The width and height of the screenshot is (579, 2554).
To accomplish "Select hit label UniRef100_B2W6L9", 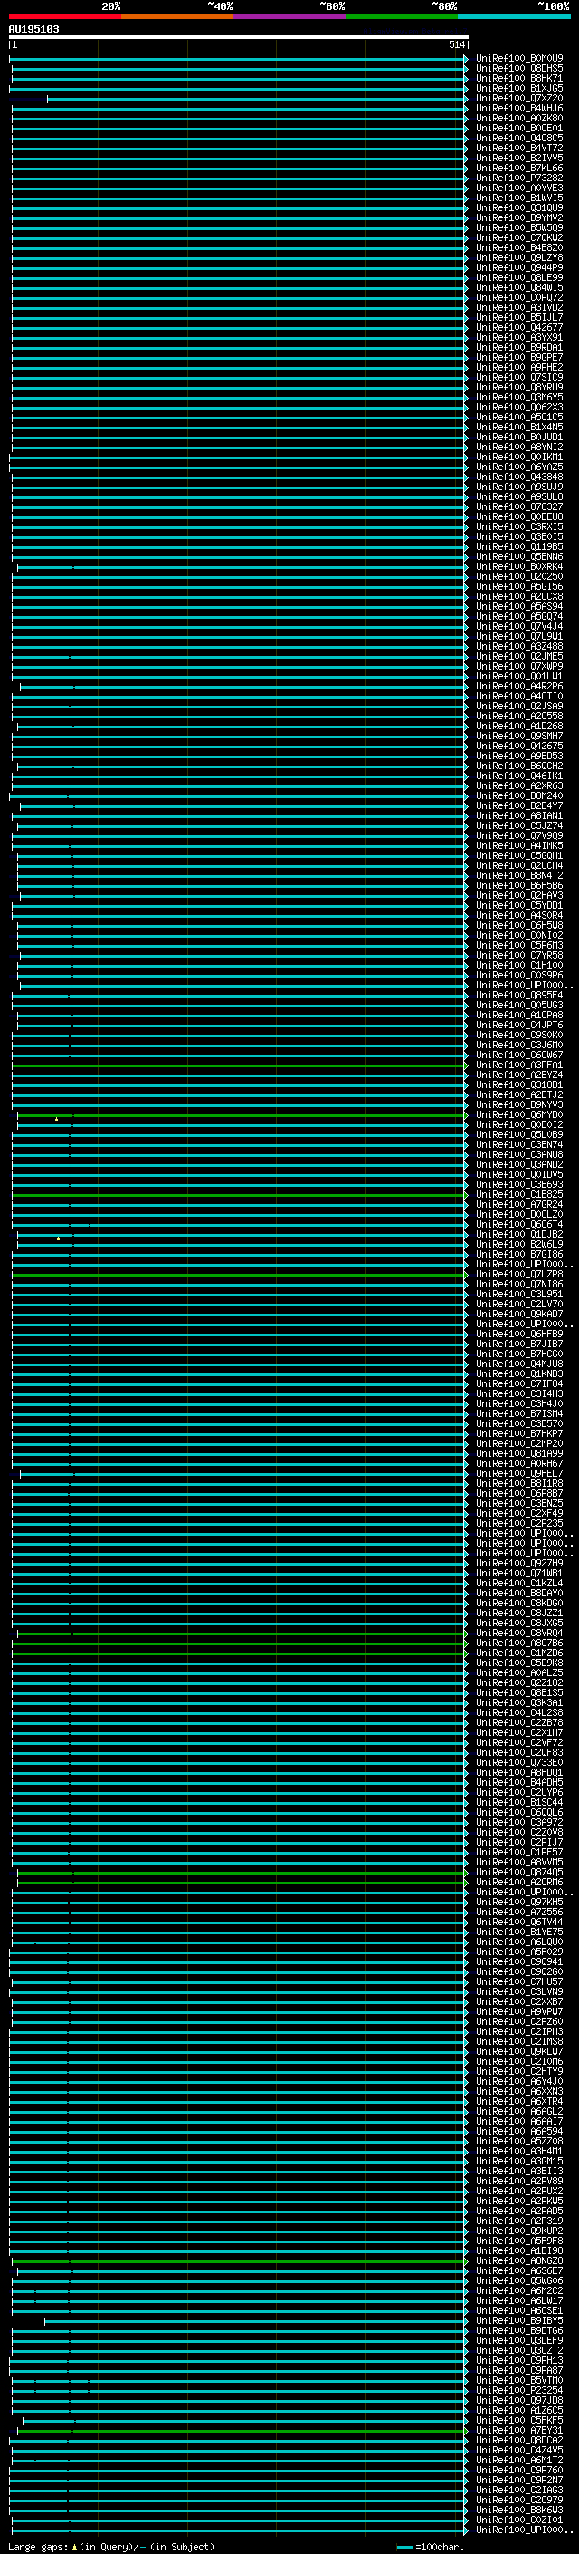I will [519, 1245].
